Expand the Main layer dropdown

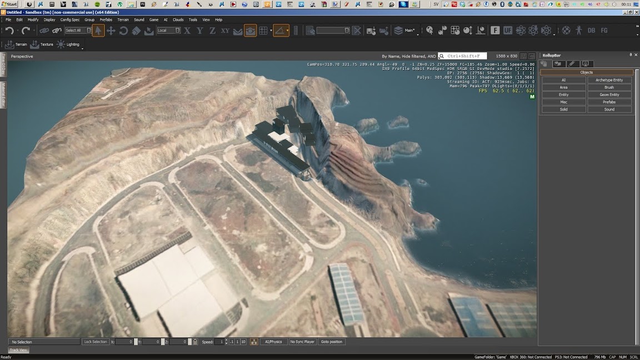(409, 31)
